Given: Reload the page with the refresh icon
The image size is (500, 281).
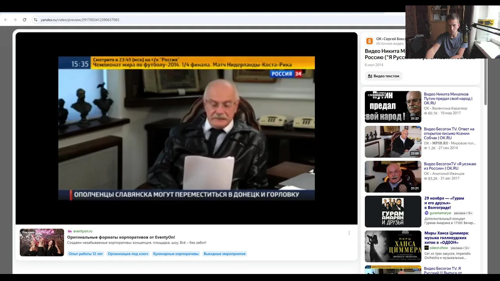Looking at the screenshot, I should coord(24,20).
